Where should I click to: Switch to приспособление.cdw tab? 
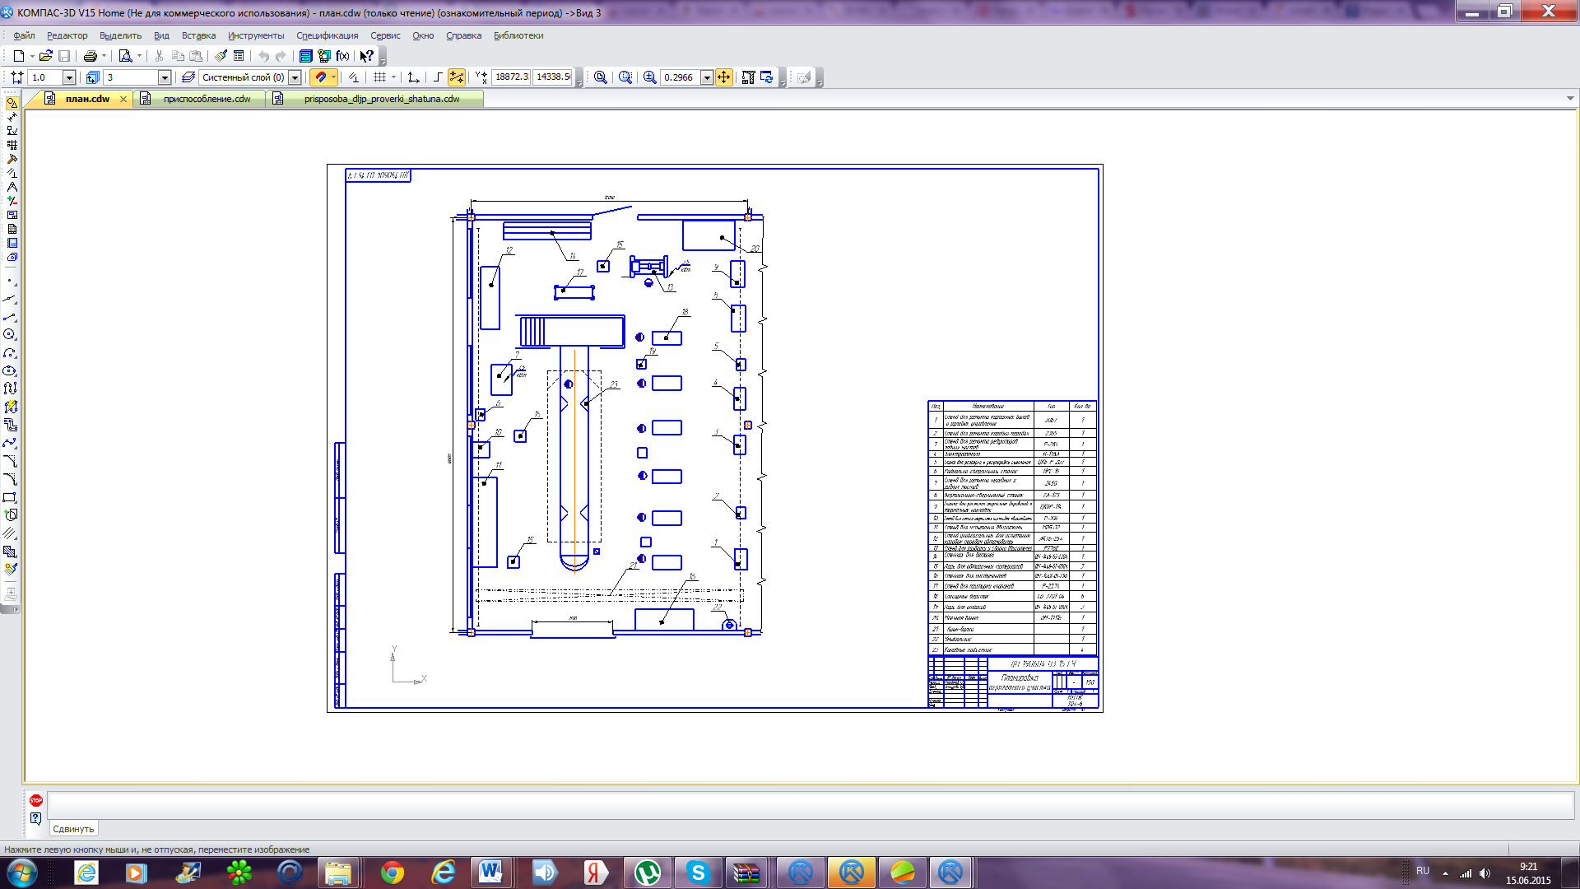click(207, 99)
